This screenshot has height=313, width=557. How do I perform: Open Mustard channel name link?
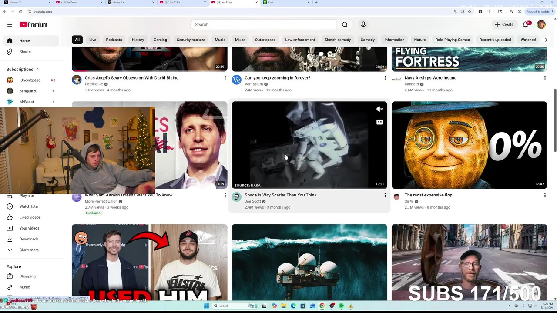point(412,84)
